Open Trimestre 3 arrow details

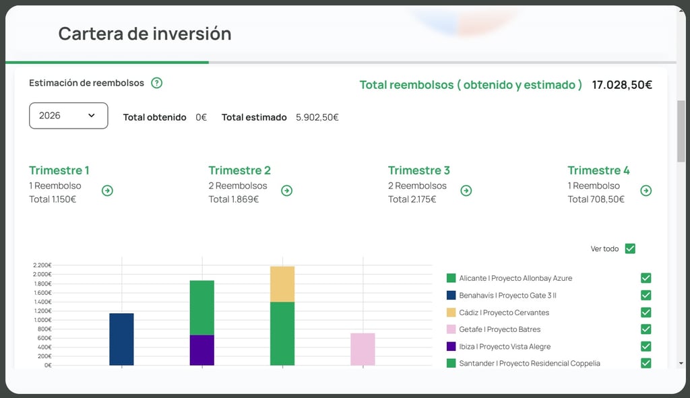(x=466, y=191)
